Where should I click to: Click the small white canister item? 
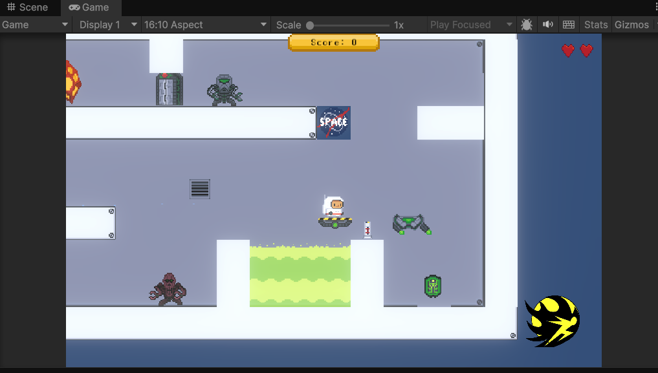[x=367, y=230]
